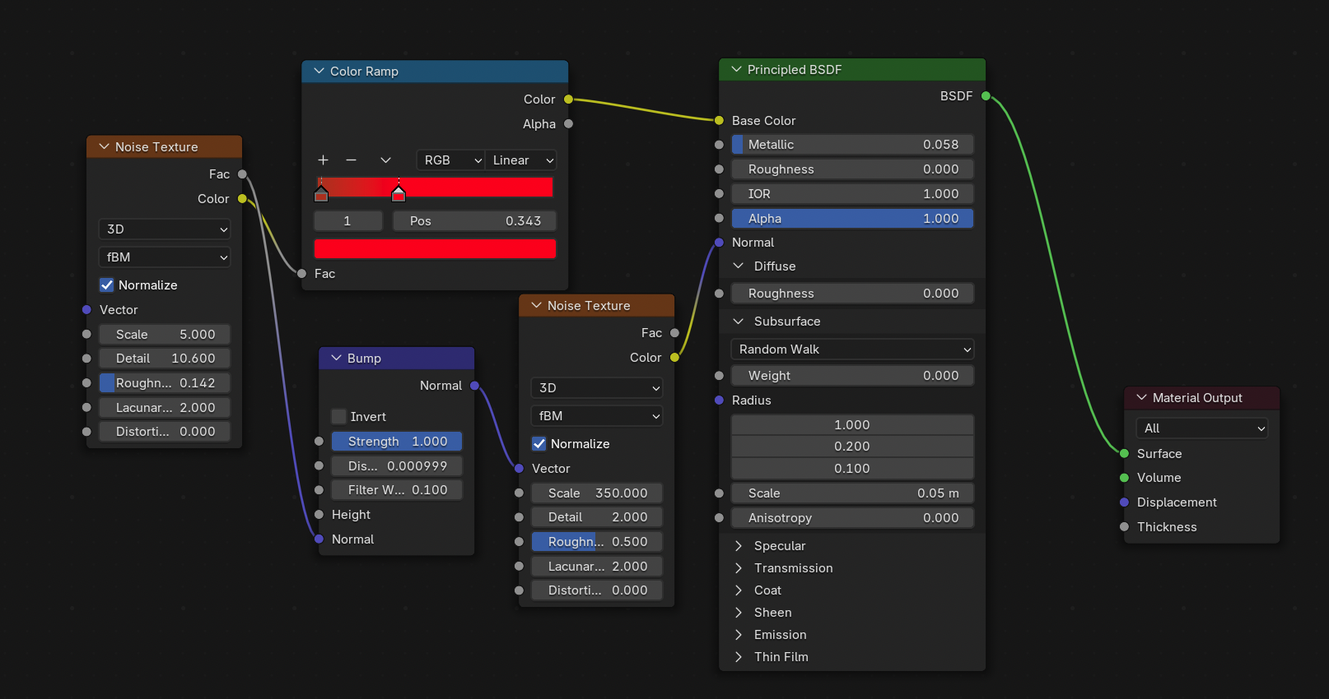The width and height of the screenshot is (1329, 699).
Task: Open the Linear interpolation dropdown
Action: (522, 160)
